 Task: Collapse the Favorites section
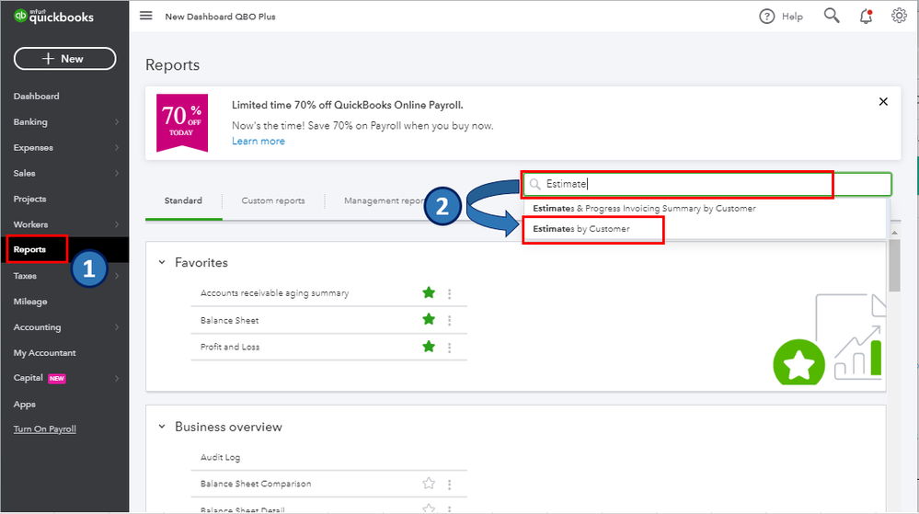coord(162,263)
